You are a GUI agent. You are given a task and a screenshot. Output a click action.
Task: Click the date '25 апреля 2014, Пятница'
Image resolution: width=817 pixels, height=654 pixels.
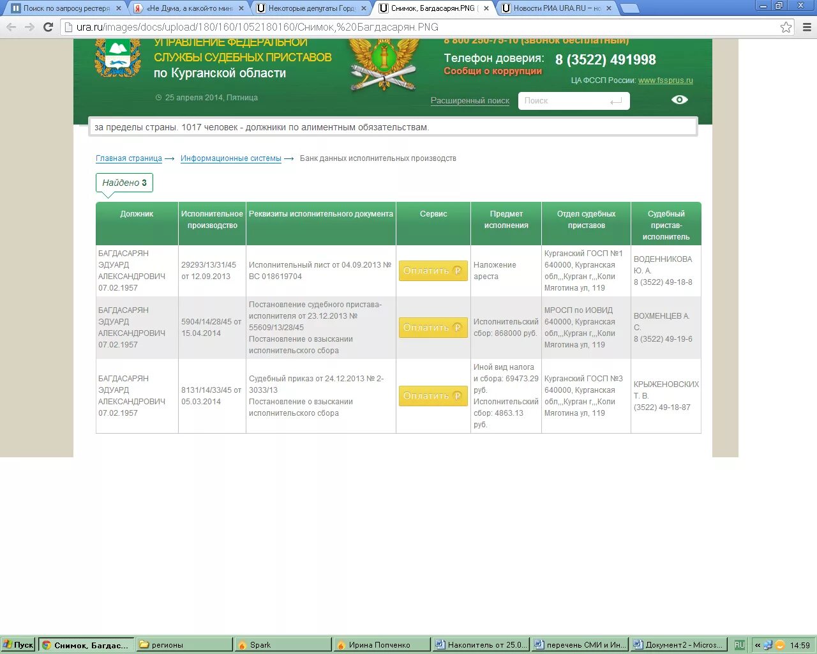tap(211, 98)
